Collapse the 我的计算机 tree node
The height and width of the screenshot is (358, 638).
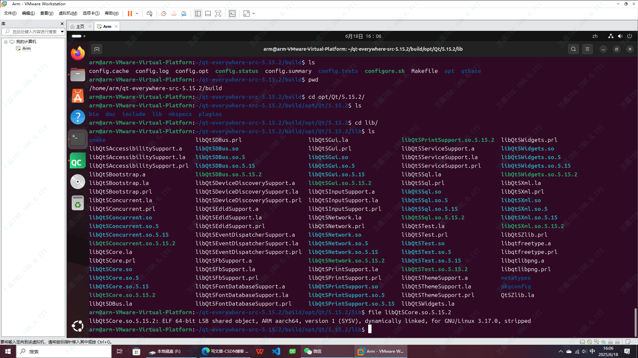click(x=6, y=42)
